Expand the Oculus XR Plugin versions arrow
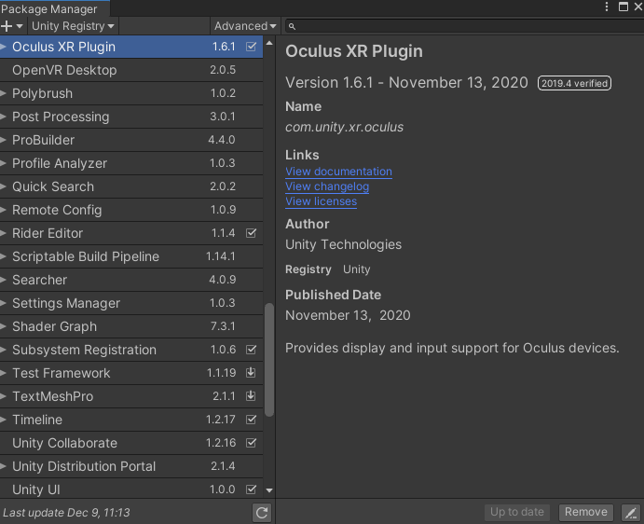Screen dimensions: 644x524 [x=4, y=47]
